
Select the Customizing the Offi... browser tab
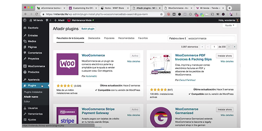[x=83, y=8]
